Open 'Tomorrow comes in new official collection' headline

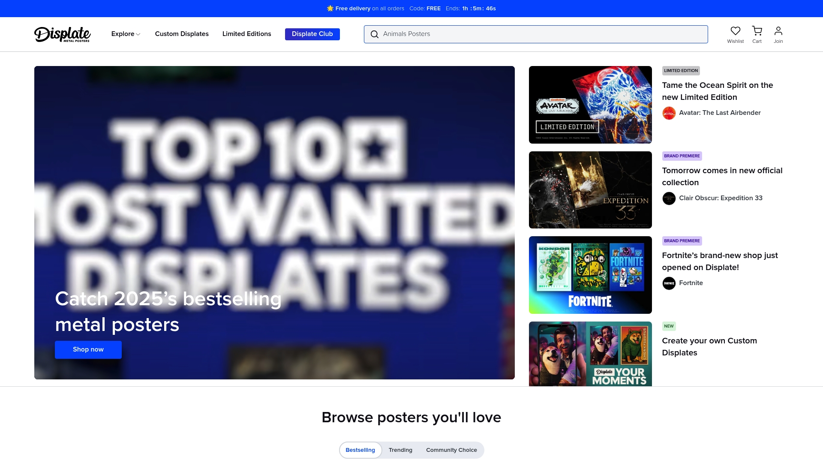722,177
